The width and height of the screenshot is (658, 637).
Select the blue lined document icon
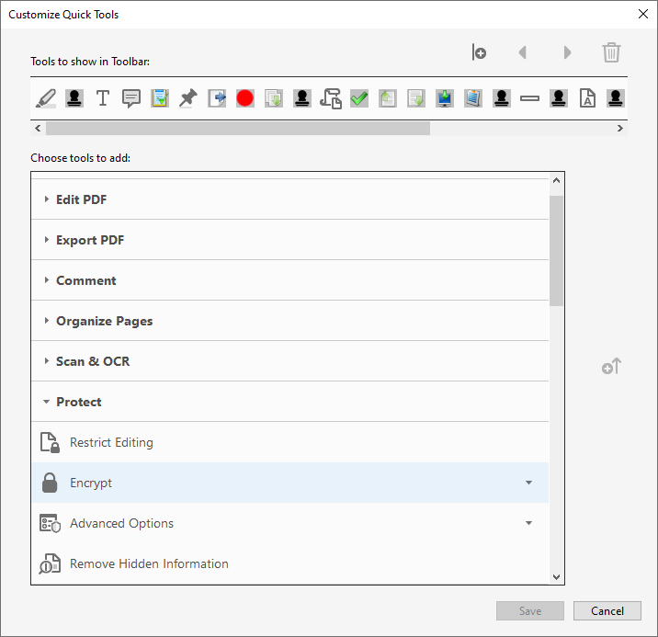[x=473, y=98]
